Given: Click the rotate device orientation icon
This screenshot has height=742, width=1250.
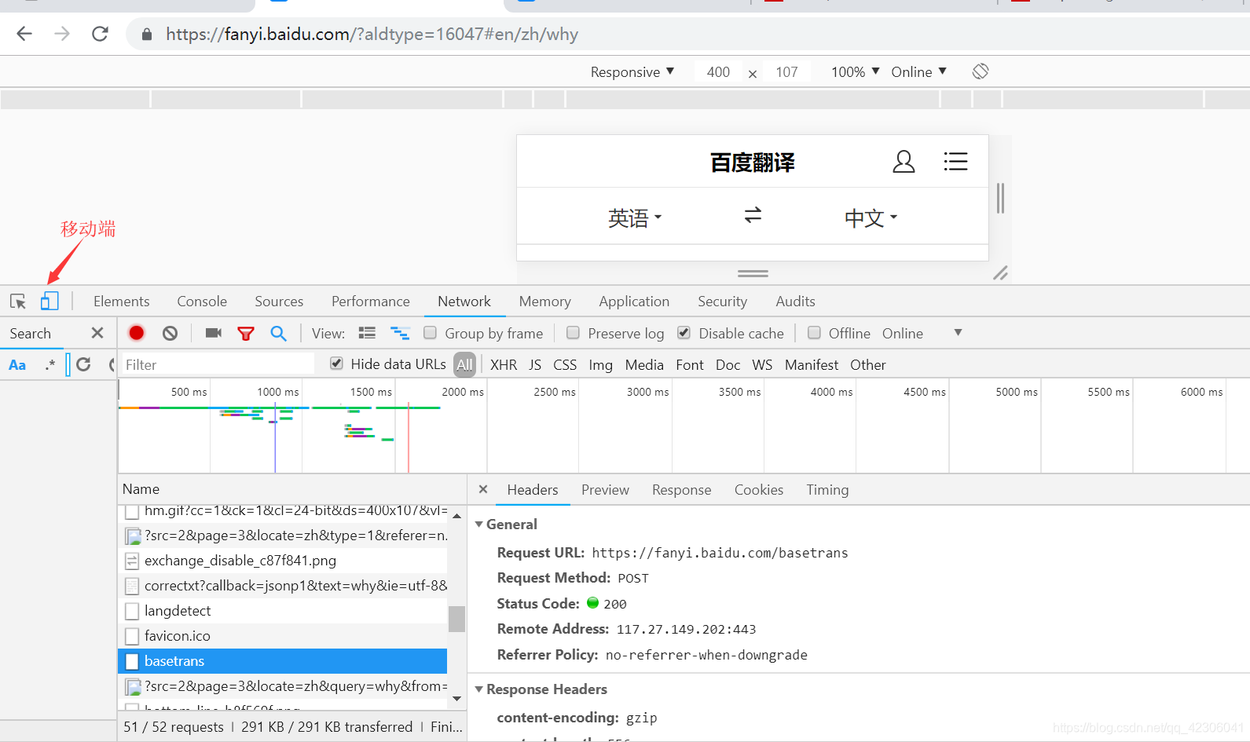Looking at the screenshot, I should 981,71.
